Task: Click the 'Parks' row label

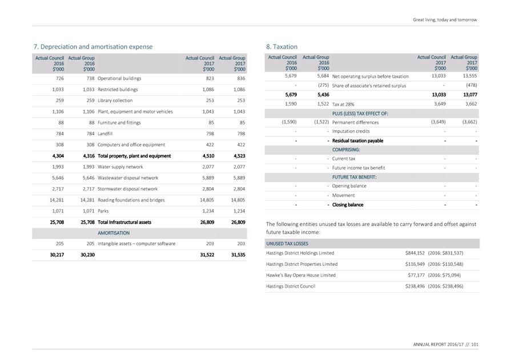Action: coord(103,211)
